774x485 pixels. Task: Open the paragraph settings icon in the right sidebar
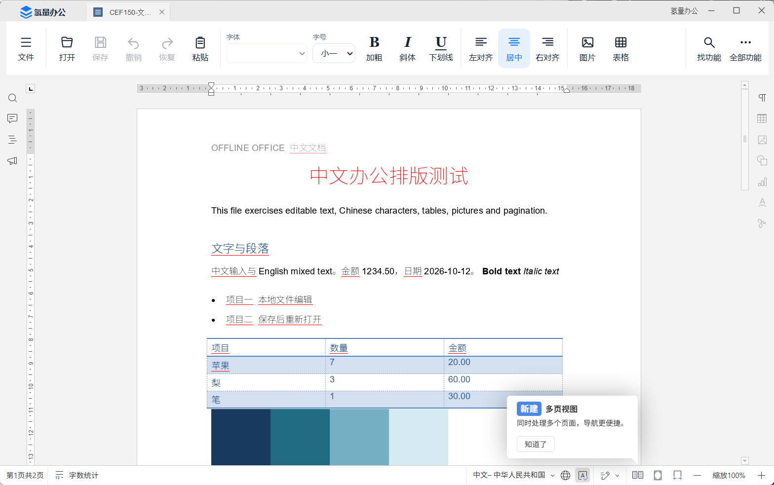[762, 98]
